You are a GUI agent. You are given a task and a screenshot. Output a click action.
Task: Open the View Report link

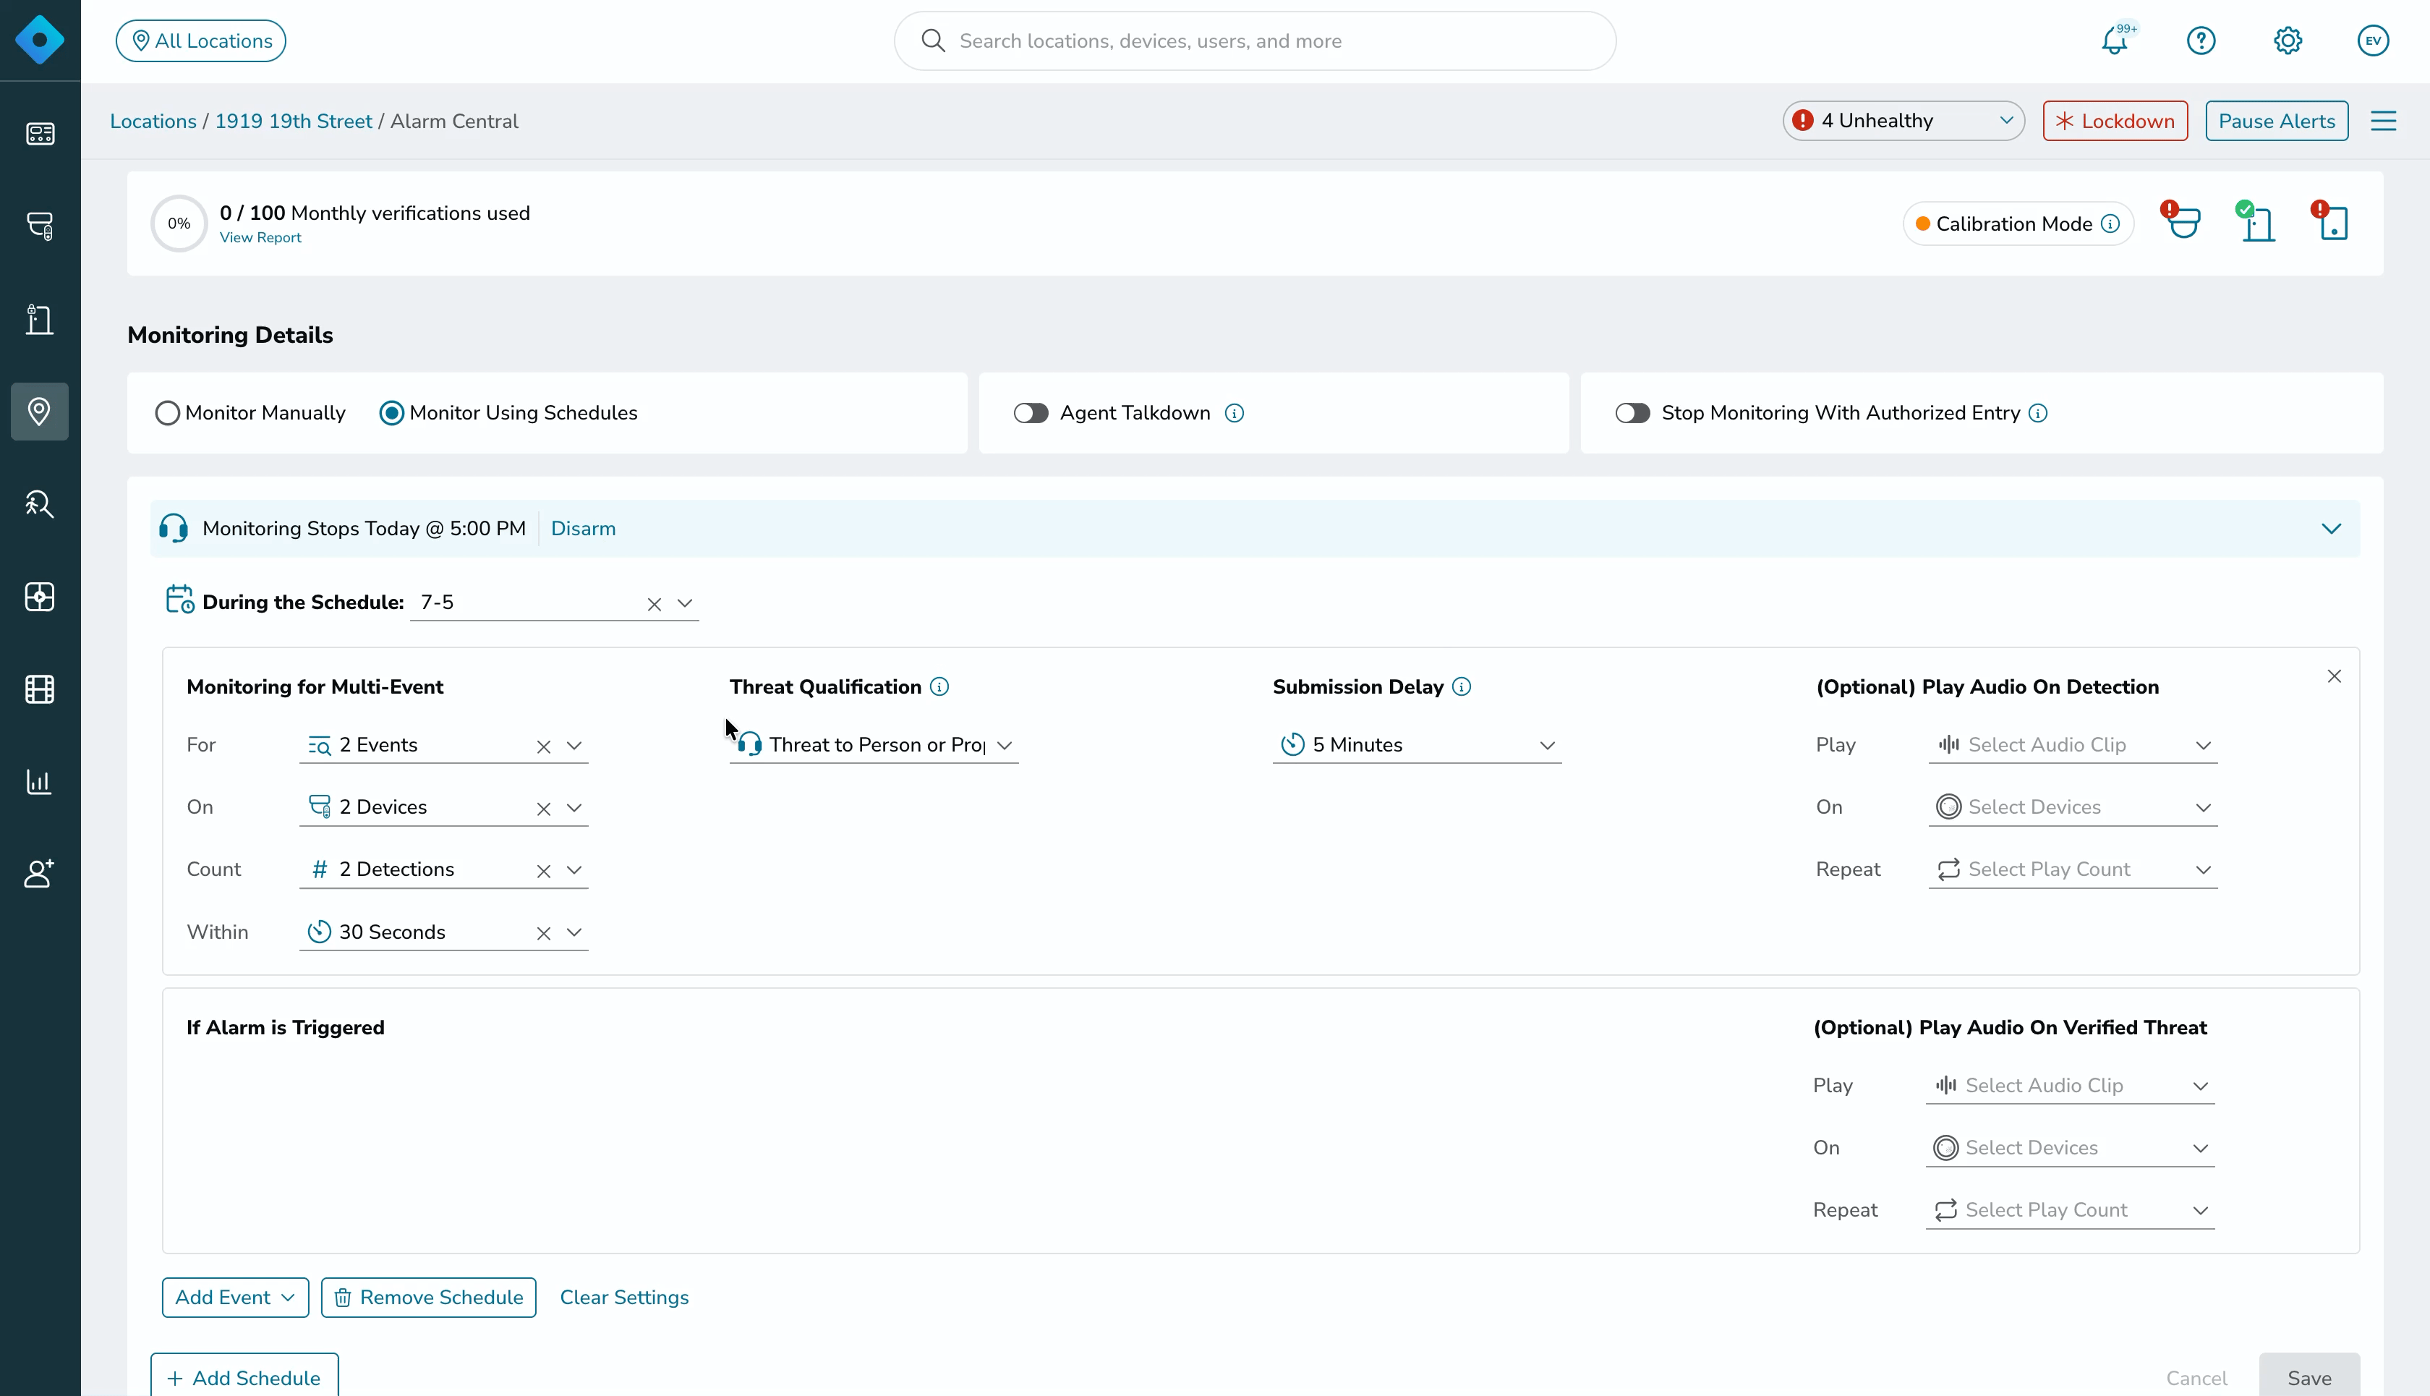260,238
